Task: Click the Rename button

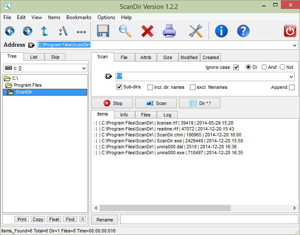Action: pyautogui.click(x=105, y=220)
